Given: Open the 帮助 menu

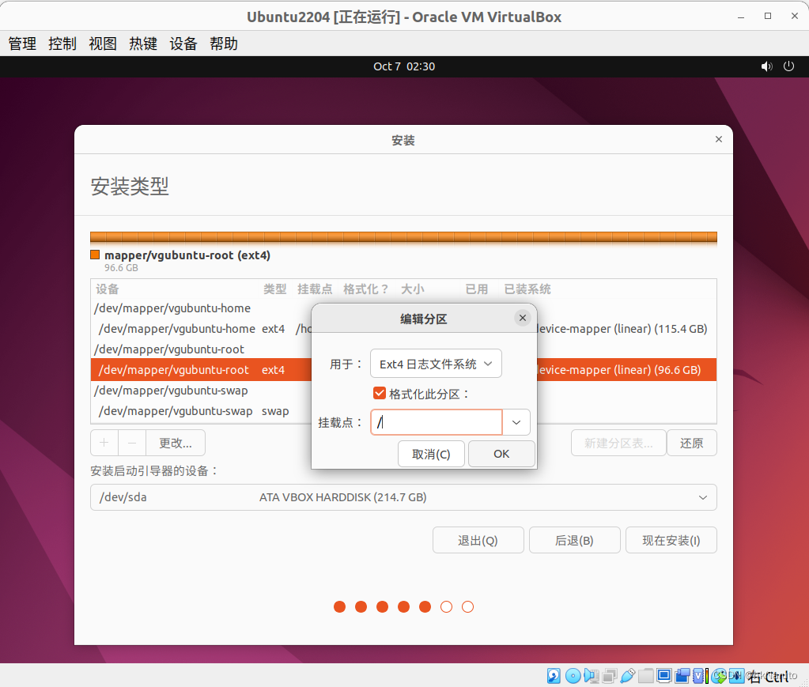Looking at the screenshot, I should coord(223,43).
